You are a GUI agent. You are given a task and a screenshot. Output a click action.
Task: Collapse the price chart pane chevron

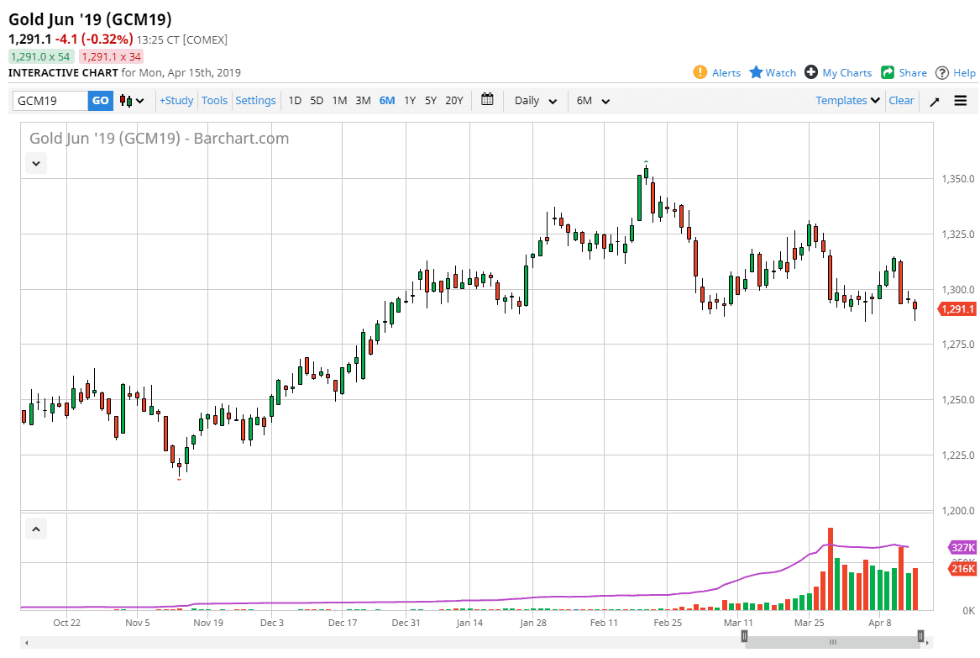click(36, 164)
